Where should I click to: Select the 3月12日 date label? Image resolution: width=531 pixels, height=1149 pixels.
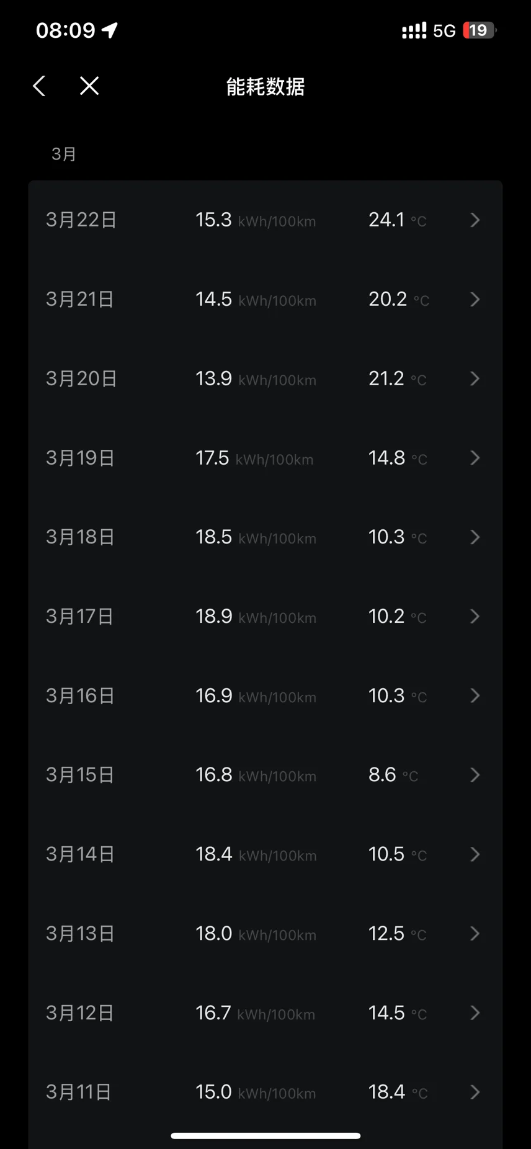click(x=80, y=1013)
